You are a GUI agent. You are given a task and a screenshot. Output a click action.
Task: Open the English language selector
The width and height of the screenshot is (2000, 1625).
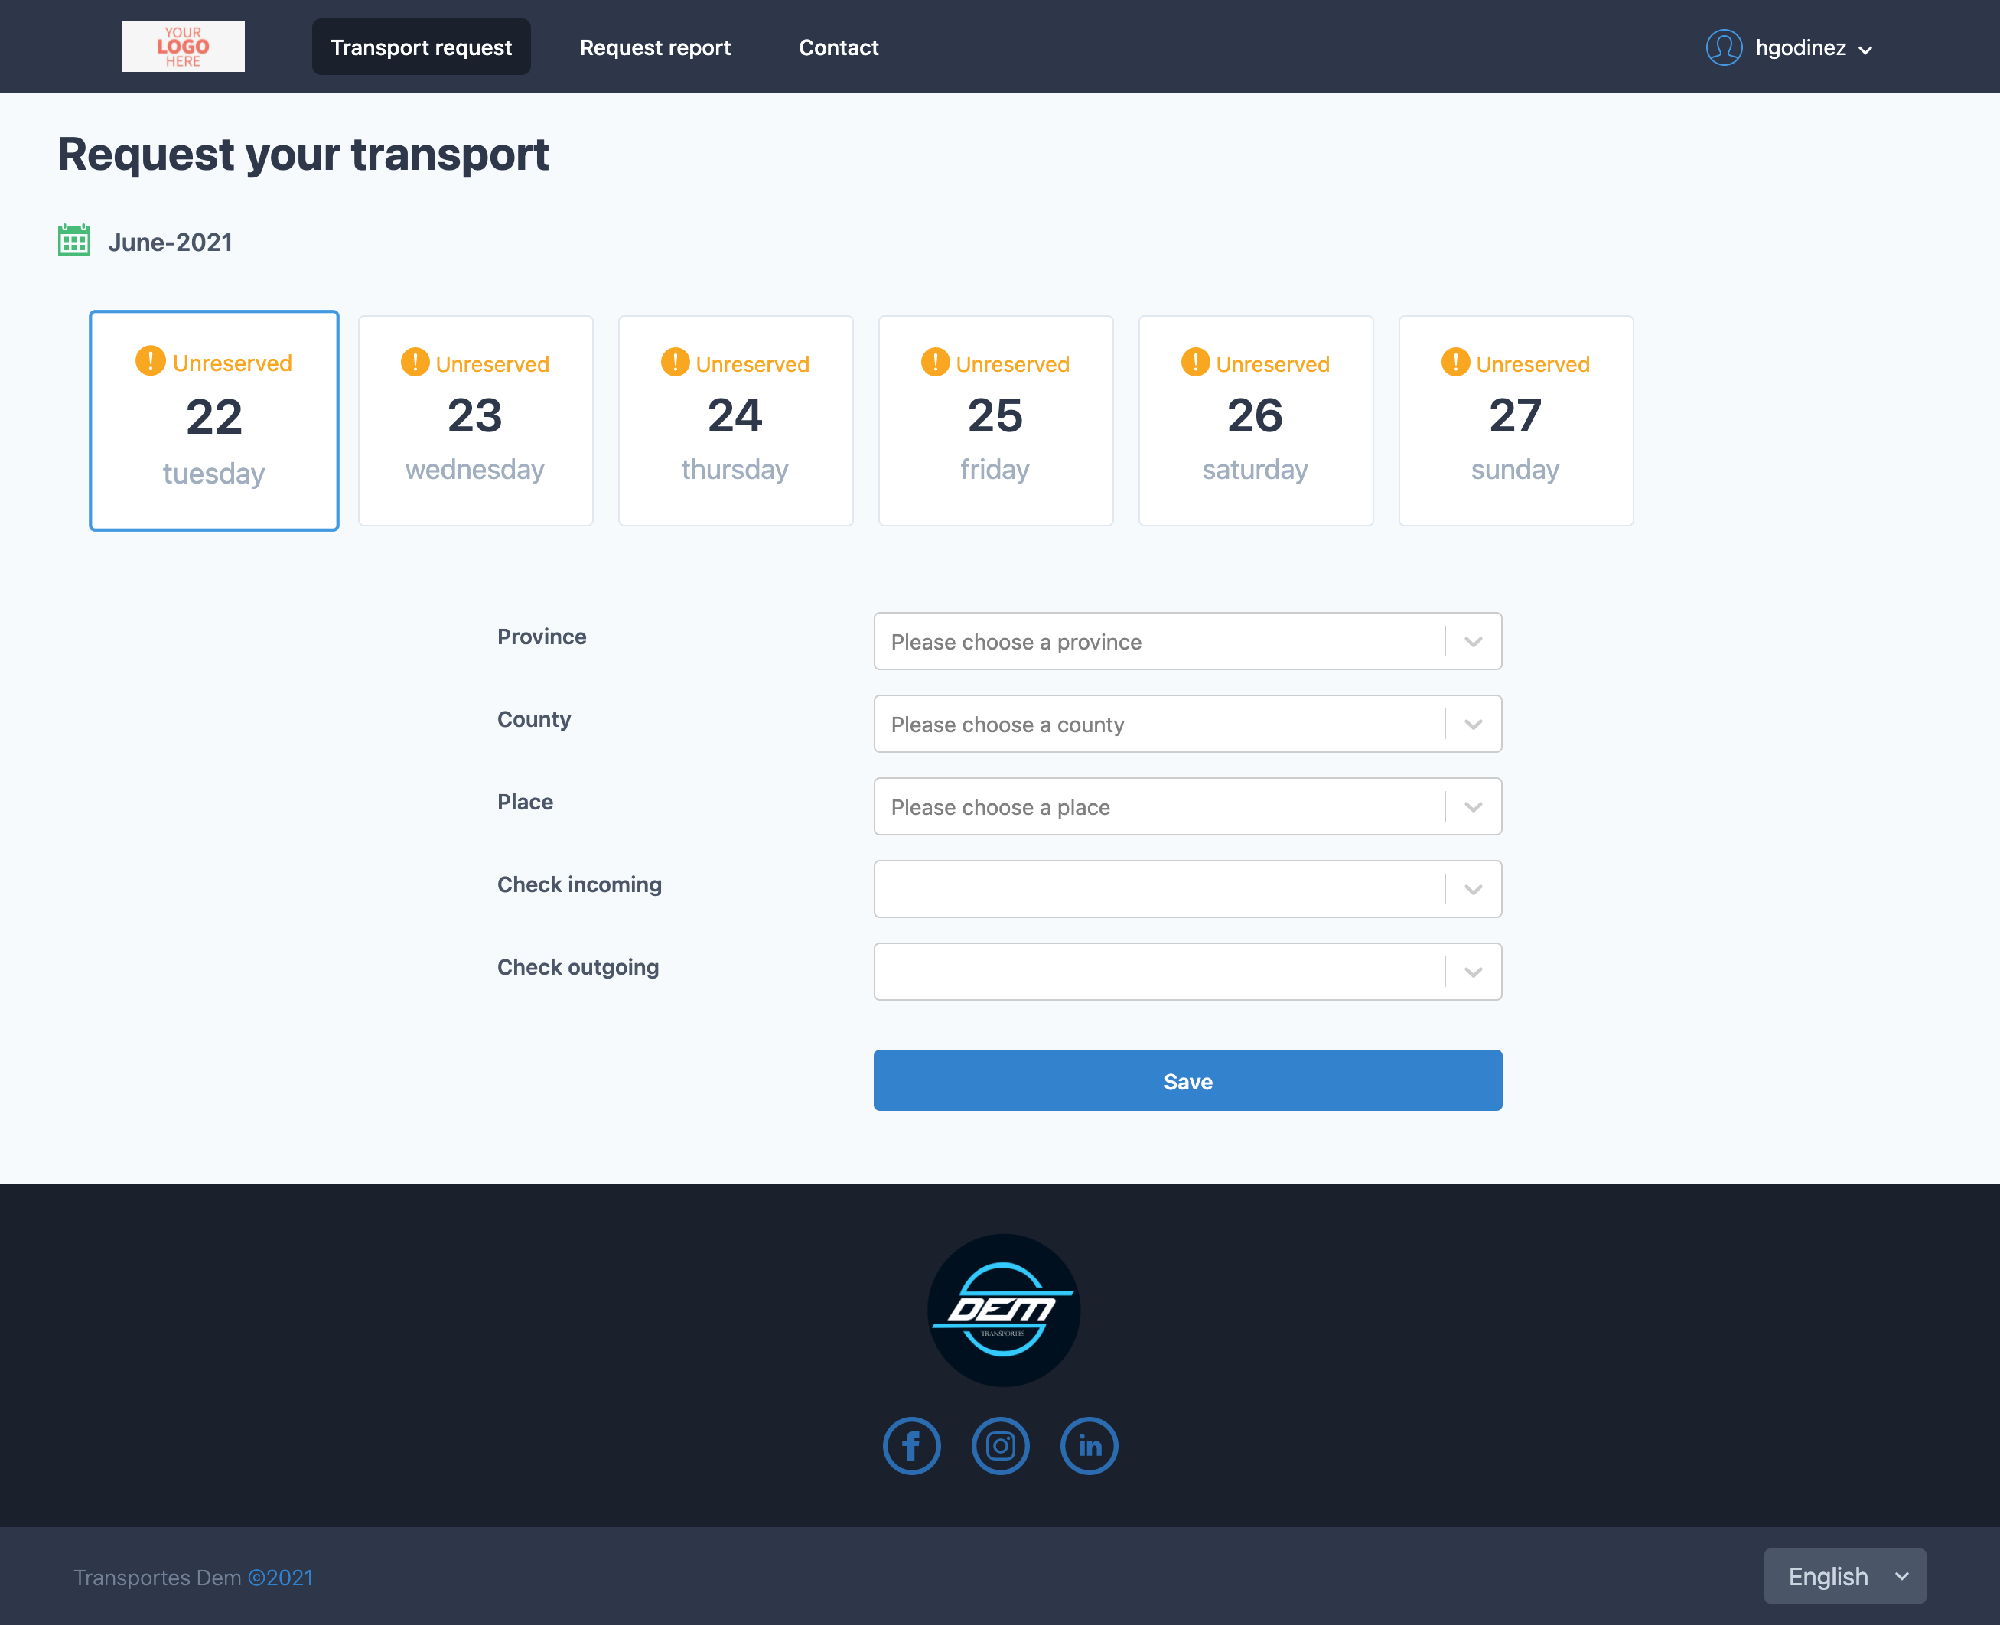point(1844,1575)
